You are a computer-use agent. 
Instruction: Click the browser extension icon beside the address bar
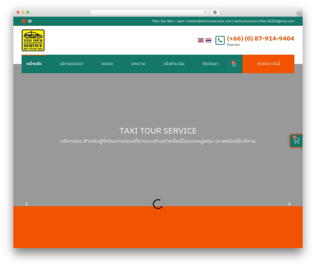pos(215,13)
